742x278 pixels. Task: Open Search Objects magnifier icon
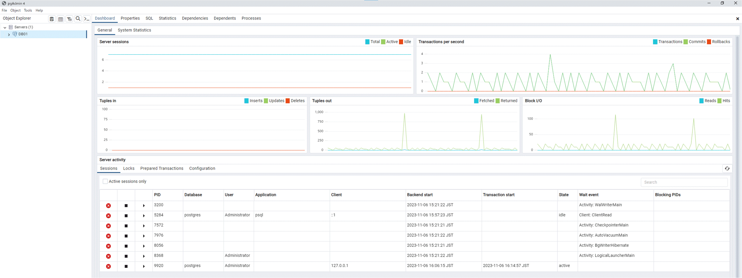(x=78, y=19)
